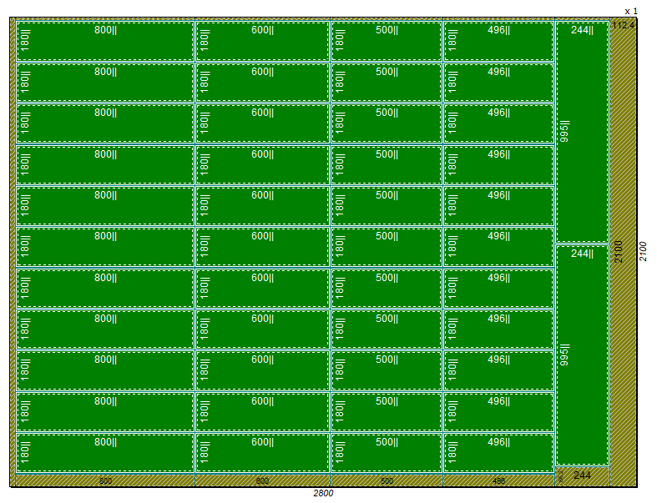Select the bottom-row 800 panel

tap(105, 453)
